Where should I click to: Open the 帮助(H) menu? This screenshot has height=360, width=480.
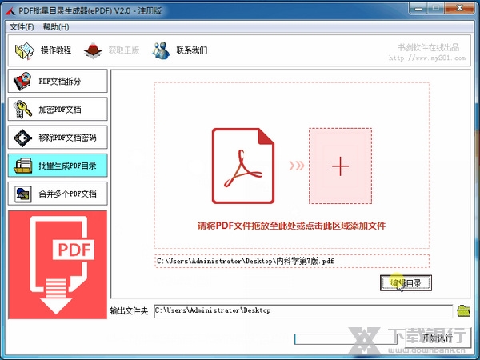(x=56, y=27)
